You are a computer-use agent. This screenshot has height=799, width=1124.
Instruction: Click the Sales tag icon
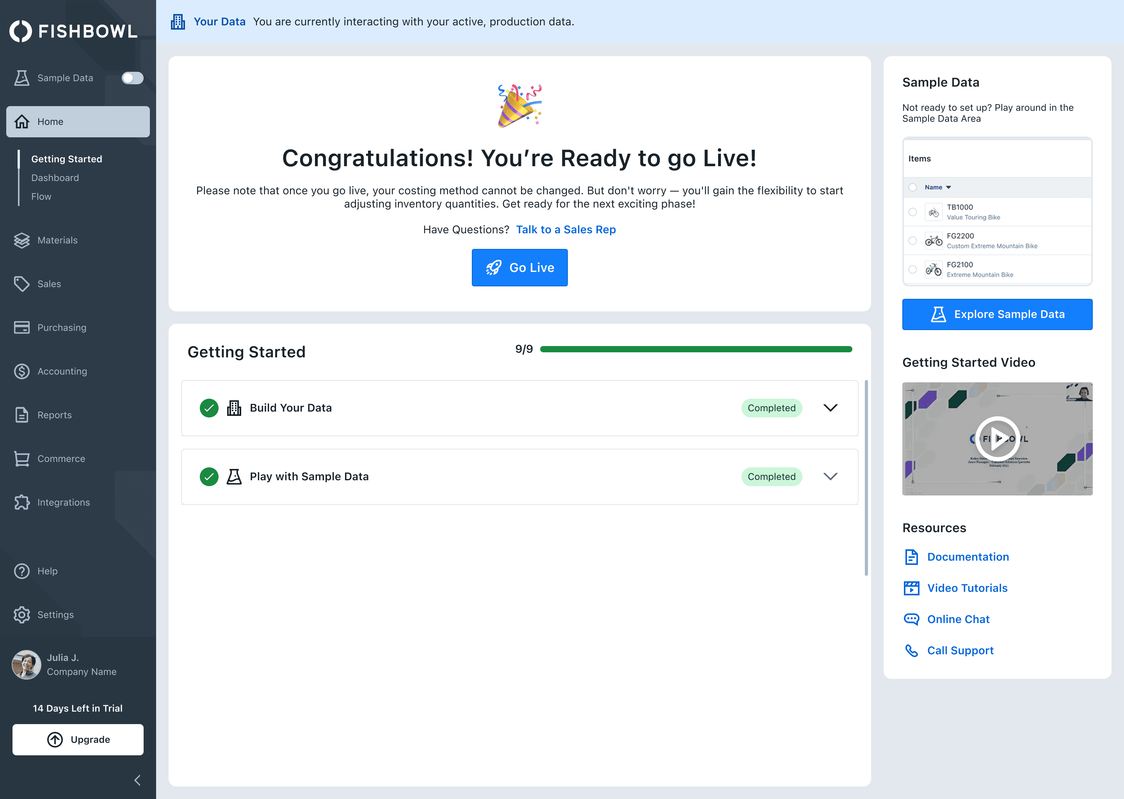(x=21, y=284)
